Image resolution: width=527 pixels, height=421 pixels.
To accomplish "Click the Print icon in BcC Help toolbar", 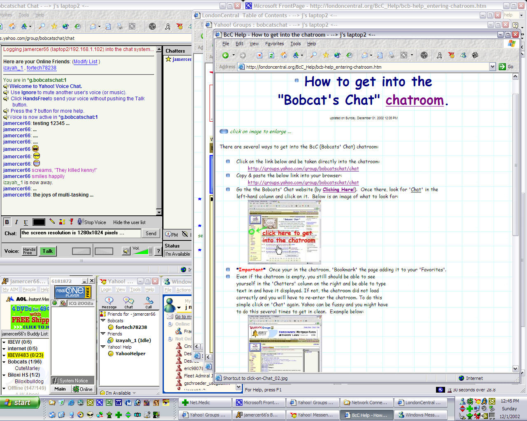I will [x=392, y=55].
